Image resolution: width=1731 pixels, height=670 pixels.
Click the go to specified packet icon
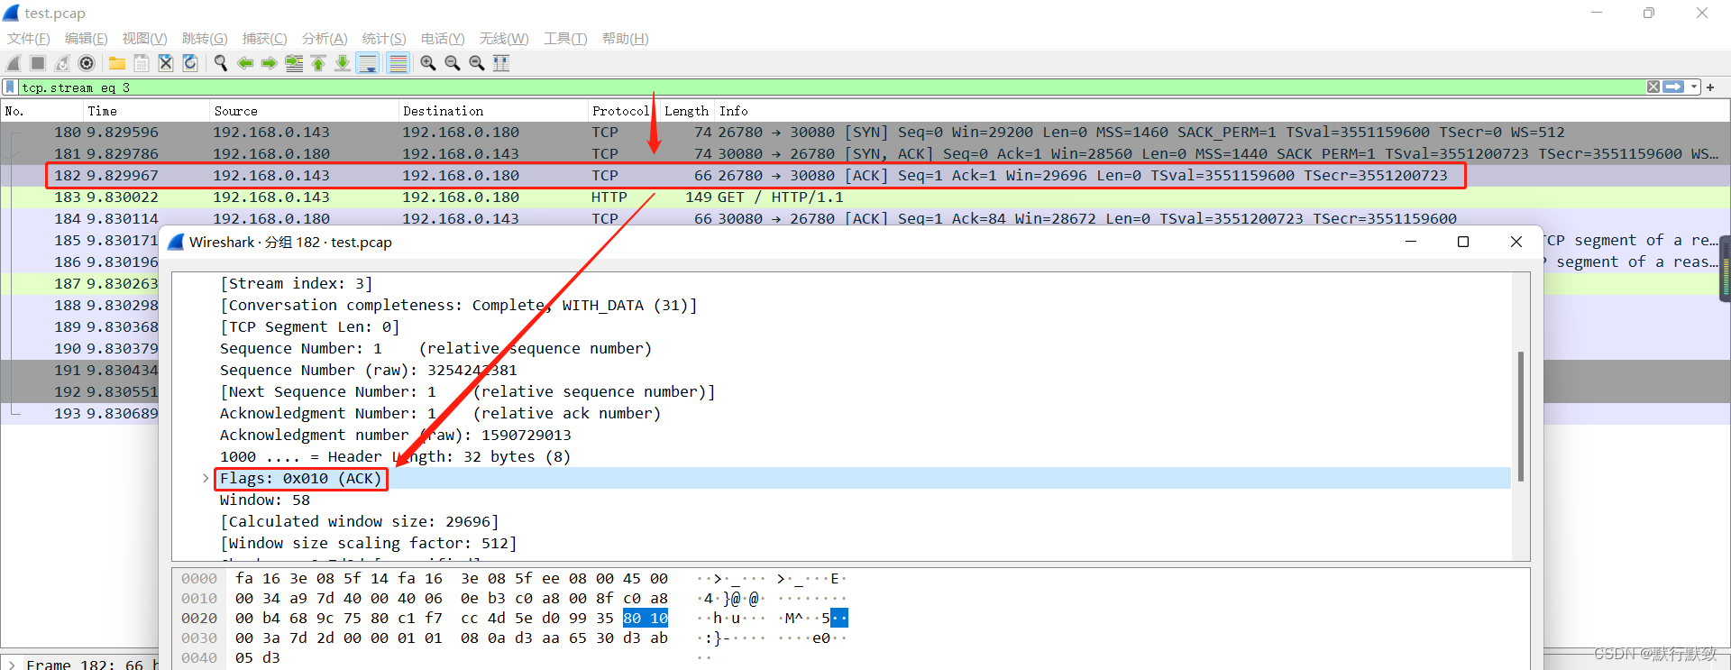click(x=294, y=63)
